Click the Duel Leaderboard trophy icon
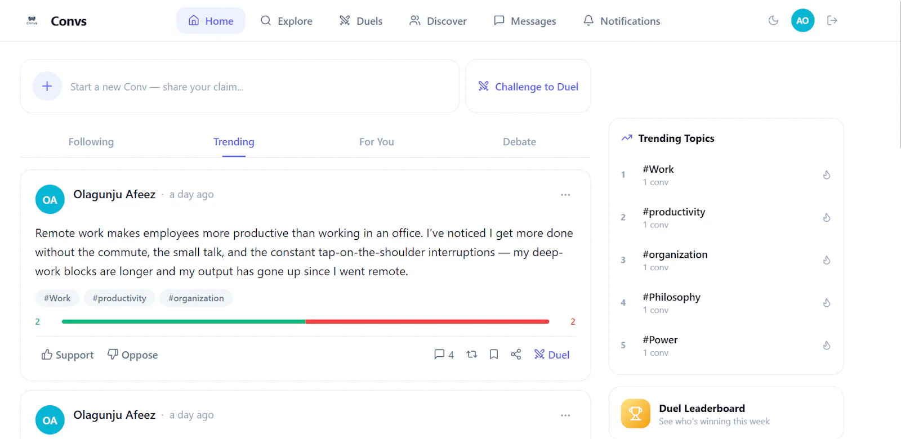 pyautogui.click(x=636, y=414)
